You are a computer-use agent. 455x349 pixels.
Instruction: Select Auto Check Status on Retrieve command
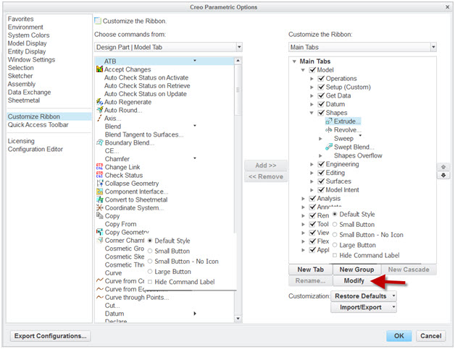147,86
